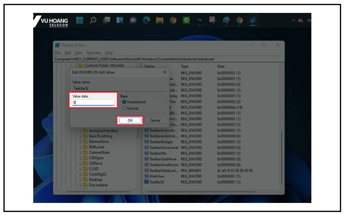Open the green LINE app icon
The width and height of the screenshot is (345, 215).
pyautogui.click(x=186, y=20)
